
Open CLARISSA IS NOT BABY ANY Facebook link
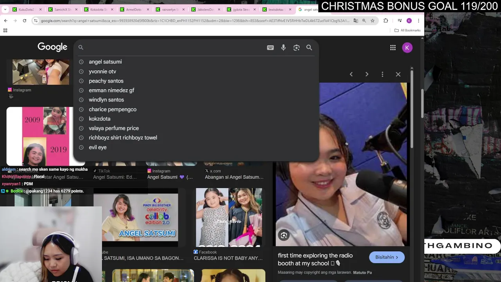click(x=228, y=258)
